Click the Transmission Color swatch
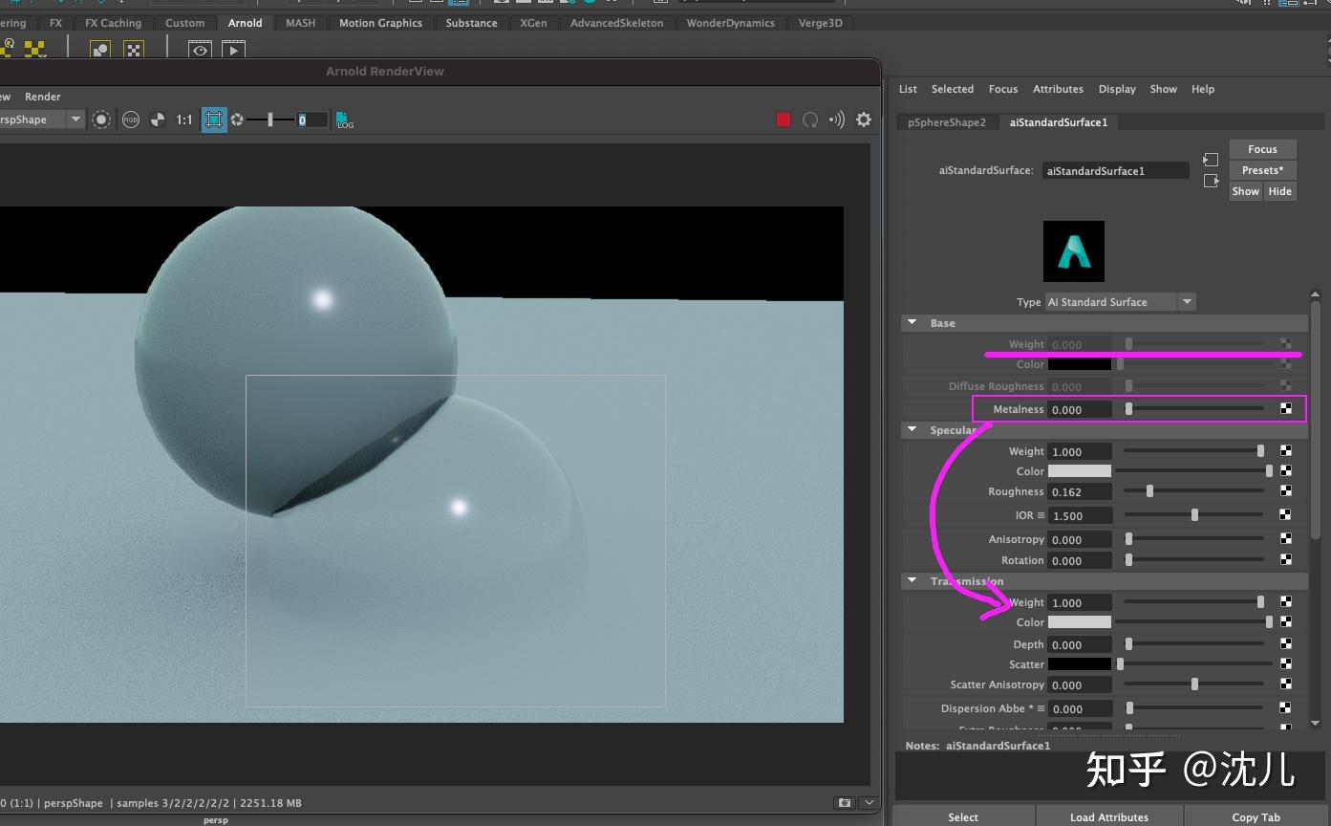Viewport: 1331px width, 826px height. click(x=1080, y=621)
